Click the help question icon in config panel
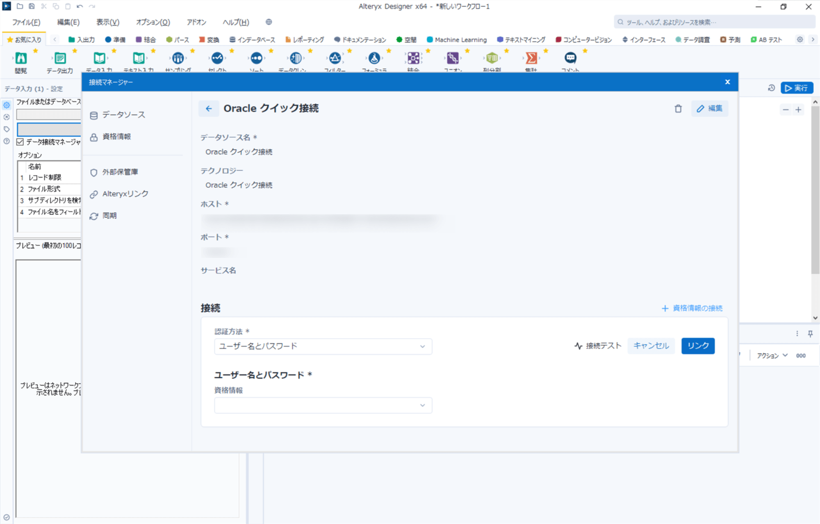 7,141
